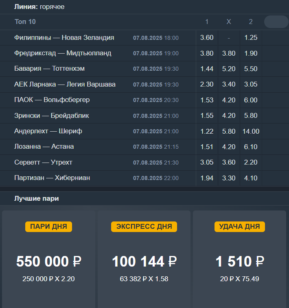Image resolution: width=289 pixels, height=308 pixels.
Task: Select draw 5.20 in Бавария — Тоттенхэм
Action: pyautogui.click(x=229, y=69)
